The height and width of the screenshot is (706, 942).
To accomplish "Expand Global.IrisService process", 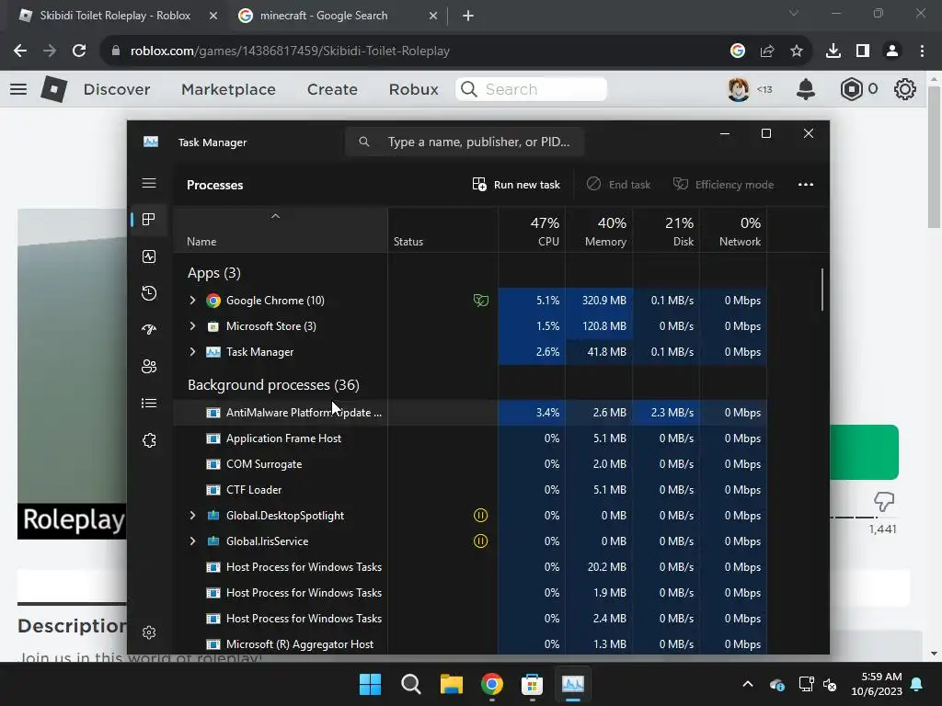I will (192, 541).
